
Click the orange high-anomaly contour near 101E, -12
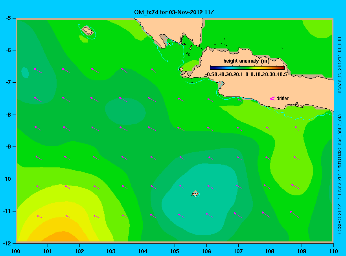tap(60, 237)
